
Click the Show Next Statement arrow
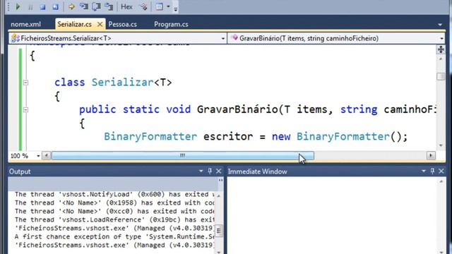click(x=71, y=6)
